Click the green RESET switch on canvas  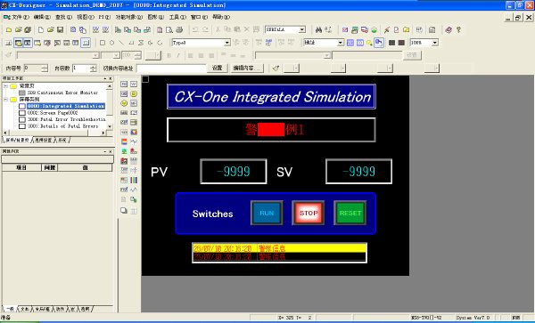pyautogui.click(x=350, y=213)
